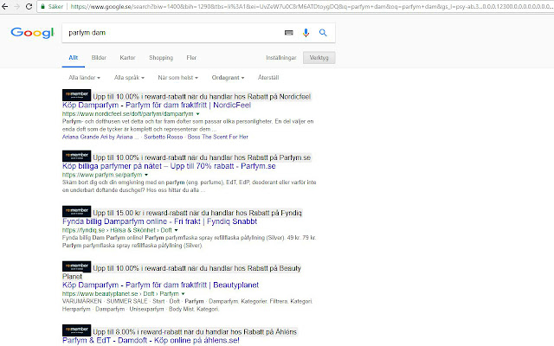This screenshot has width=554, height=346.
Task: Open the 'När som helst' time dropdown
Action: click(x=178, y=78)
